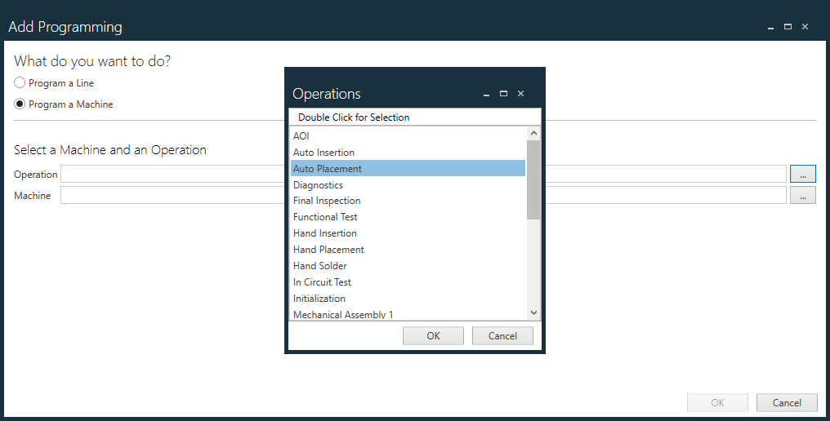Select the Program a Machine radio button

click(x=20, y=104)
